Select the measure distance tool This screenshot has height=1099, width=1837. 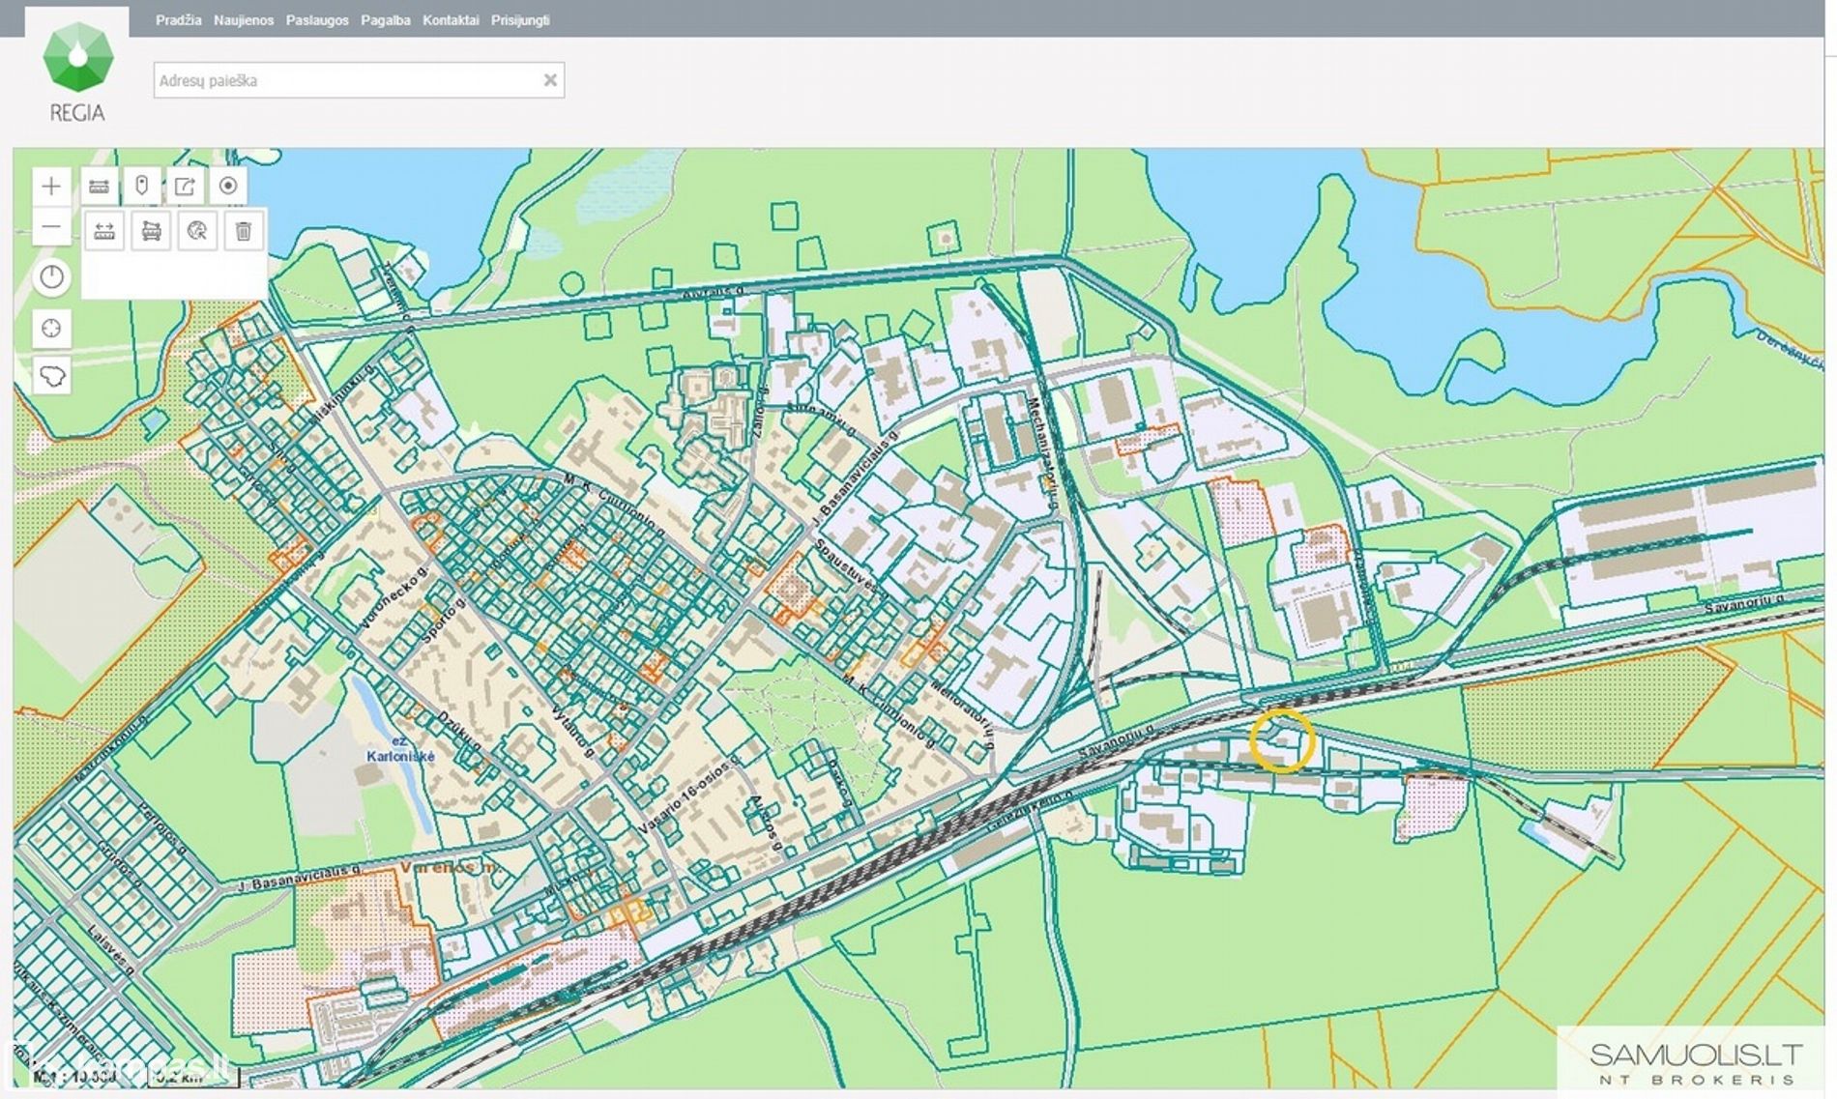click(x=104, y=231)
